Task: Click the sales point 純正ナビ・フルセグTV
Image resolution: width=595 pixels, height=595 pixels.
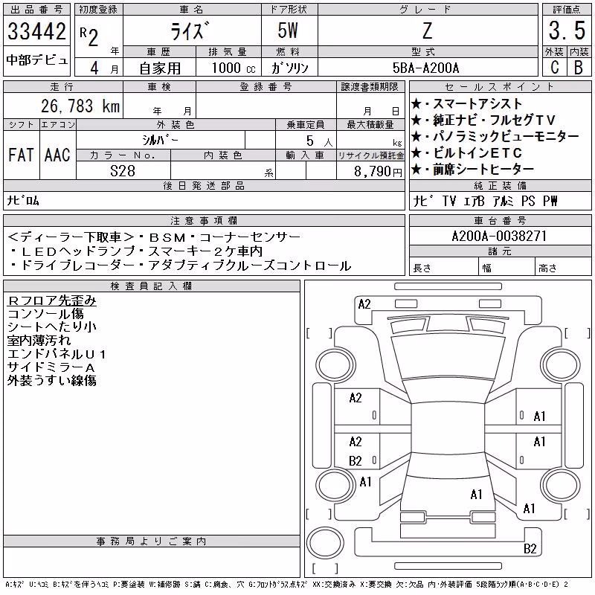Action: [494, 120]
